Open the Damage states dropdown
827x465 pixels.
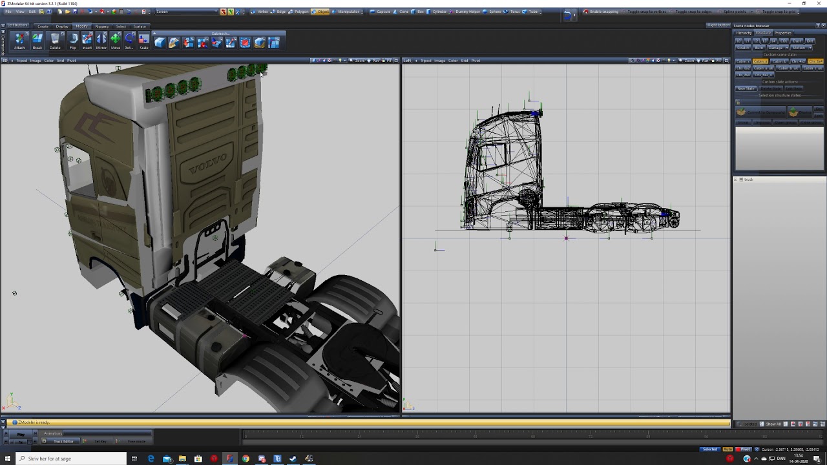(777, 48)
